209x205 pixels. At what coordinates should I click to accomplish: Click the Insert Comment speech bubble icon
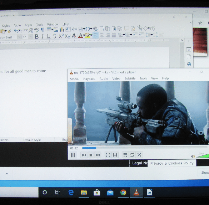126,28
